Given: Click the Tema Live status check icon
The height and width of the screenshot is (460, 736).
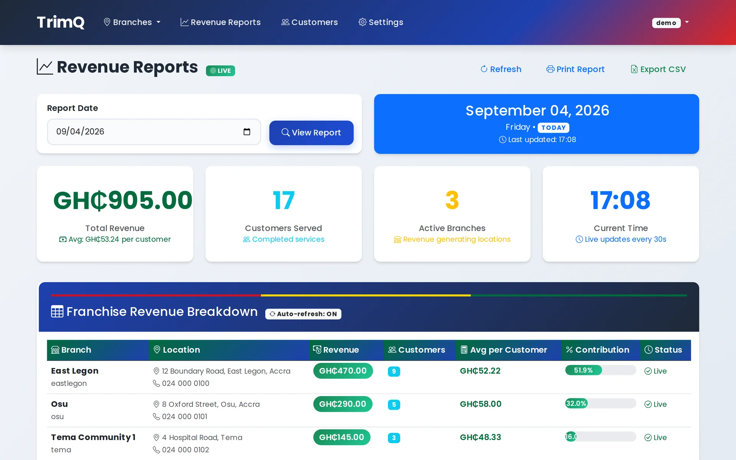Looking at the screenshot, I should tap(648, 437).
